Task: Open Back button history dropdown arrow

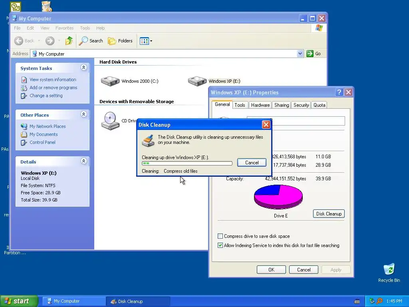Action: pyautogui.click(x=39, y=41)
